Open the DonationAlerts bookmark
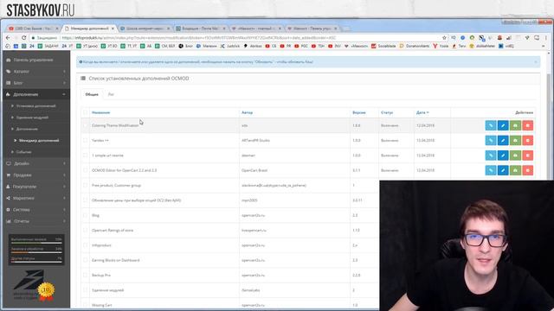Viewport: 554px width, 311px height. pos(415,46)
